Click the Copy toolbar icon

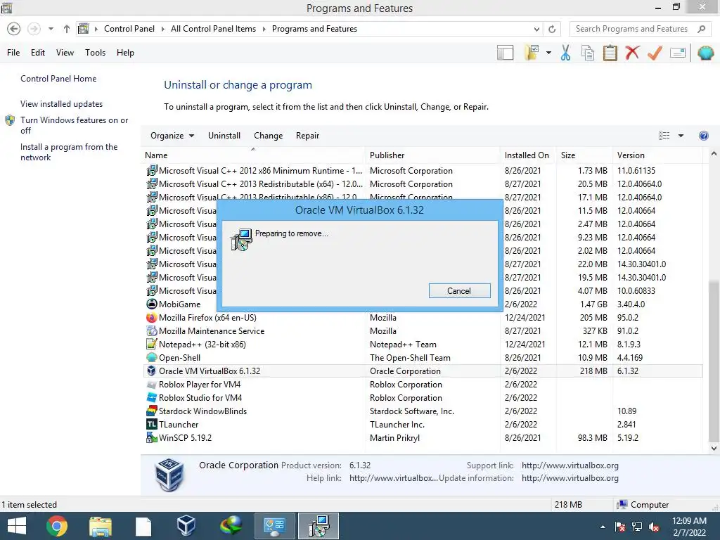(588, 53)
